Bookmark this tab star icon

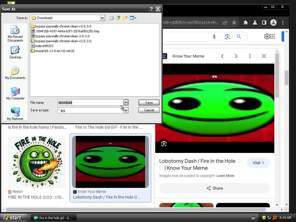(x=234, y=23)
